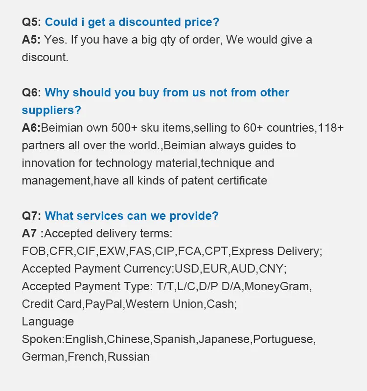The height and width of the screenshot is (391, 367).
Task: Click the word 'suppliers?' in blue
Action: click(x=51, y=110)
